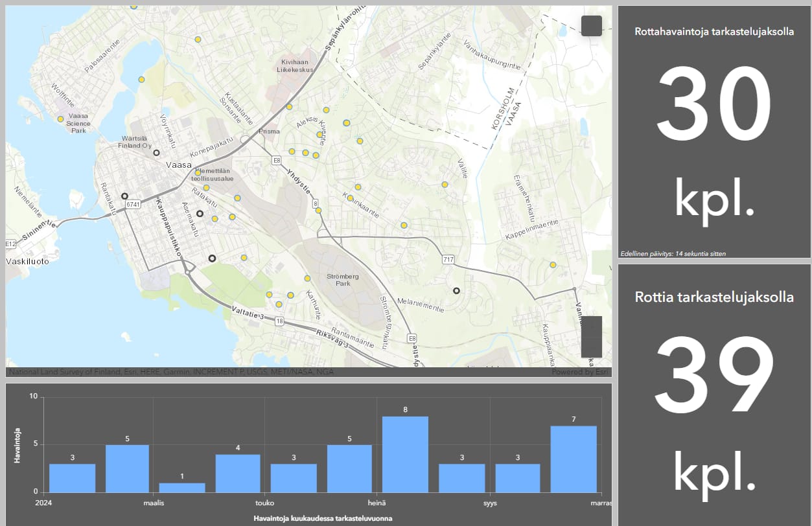
Task: Click the Powered by Esri attribution link
Action: [x=580, y=372]
